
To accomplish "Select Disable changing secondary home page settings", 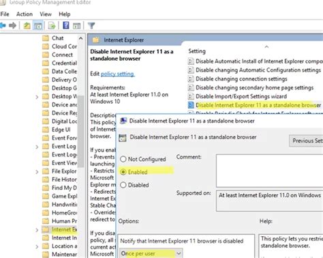I will click(254, 87).
